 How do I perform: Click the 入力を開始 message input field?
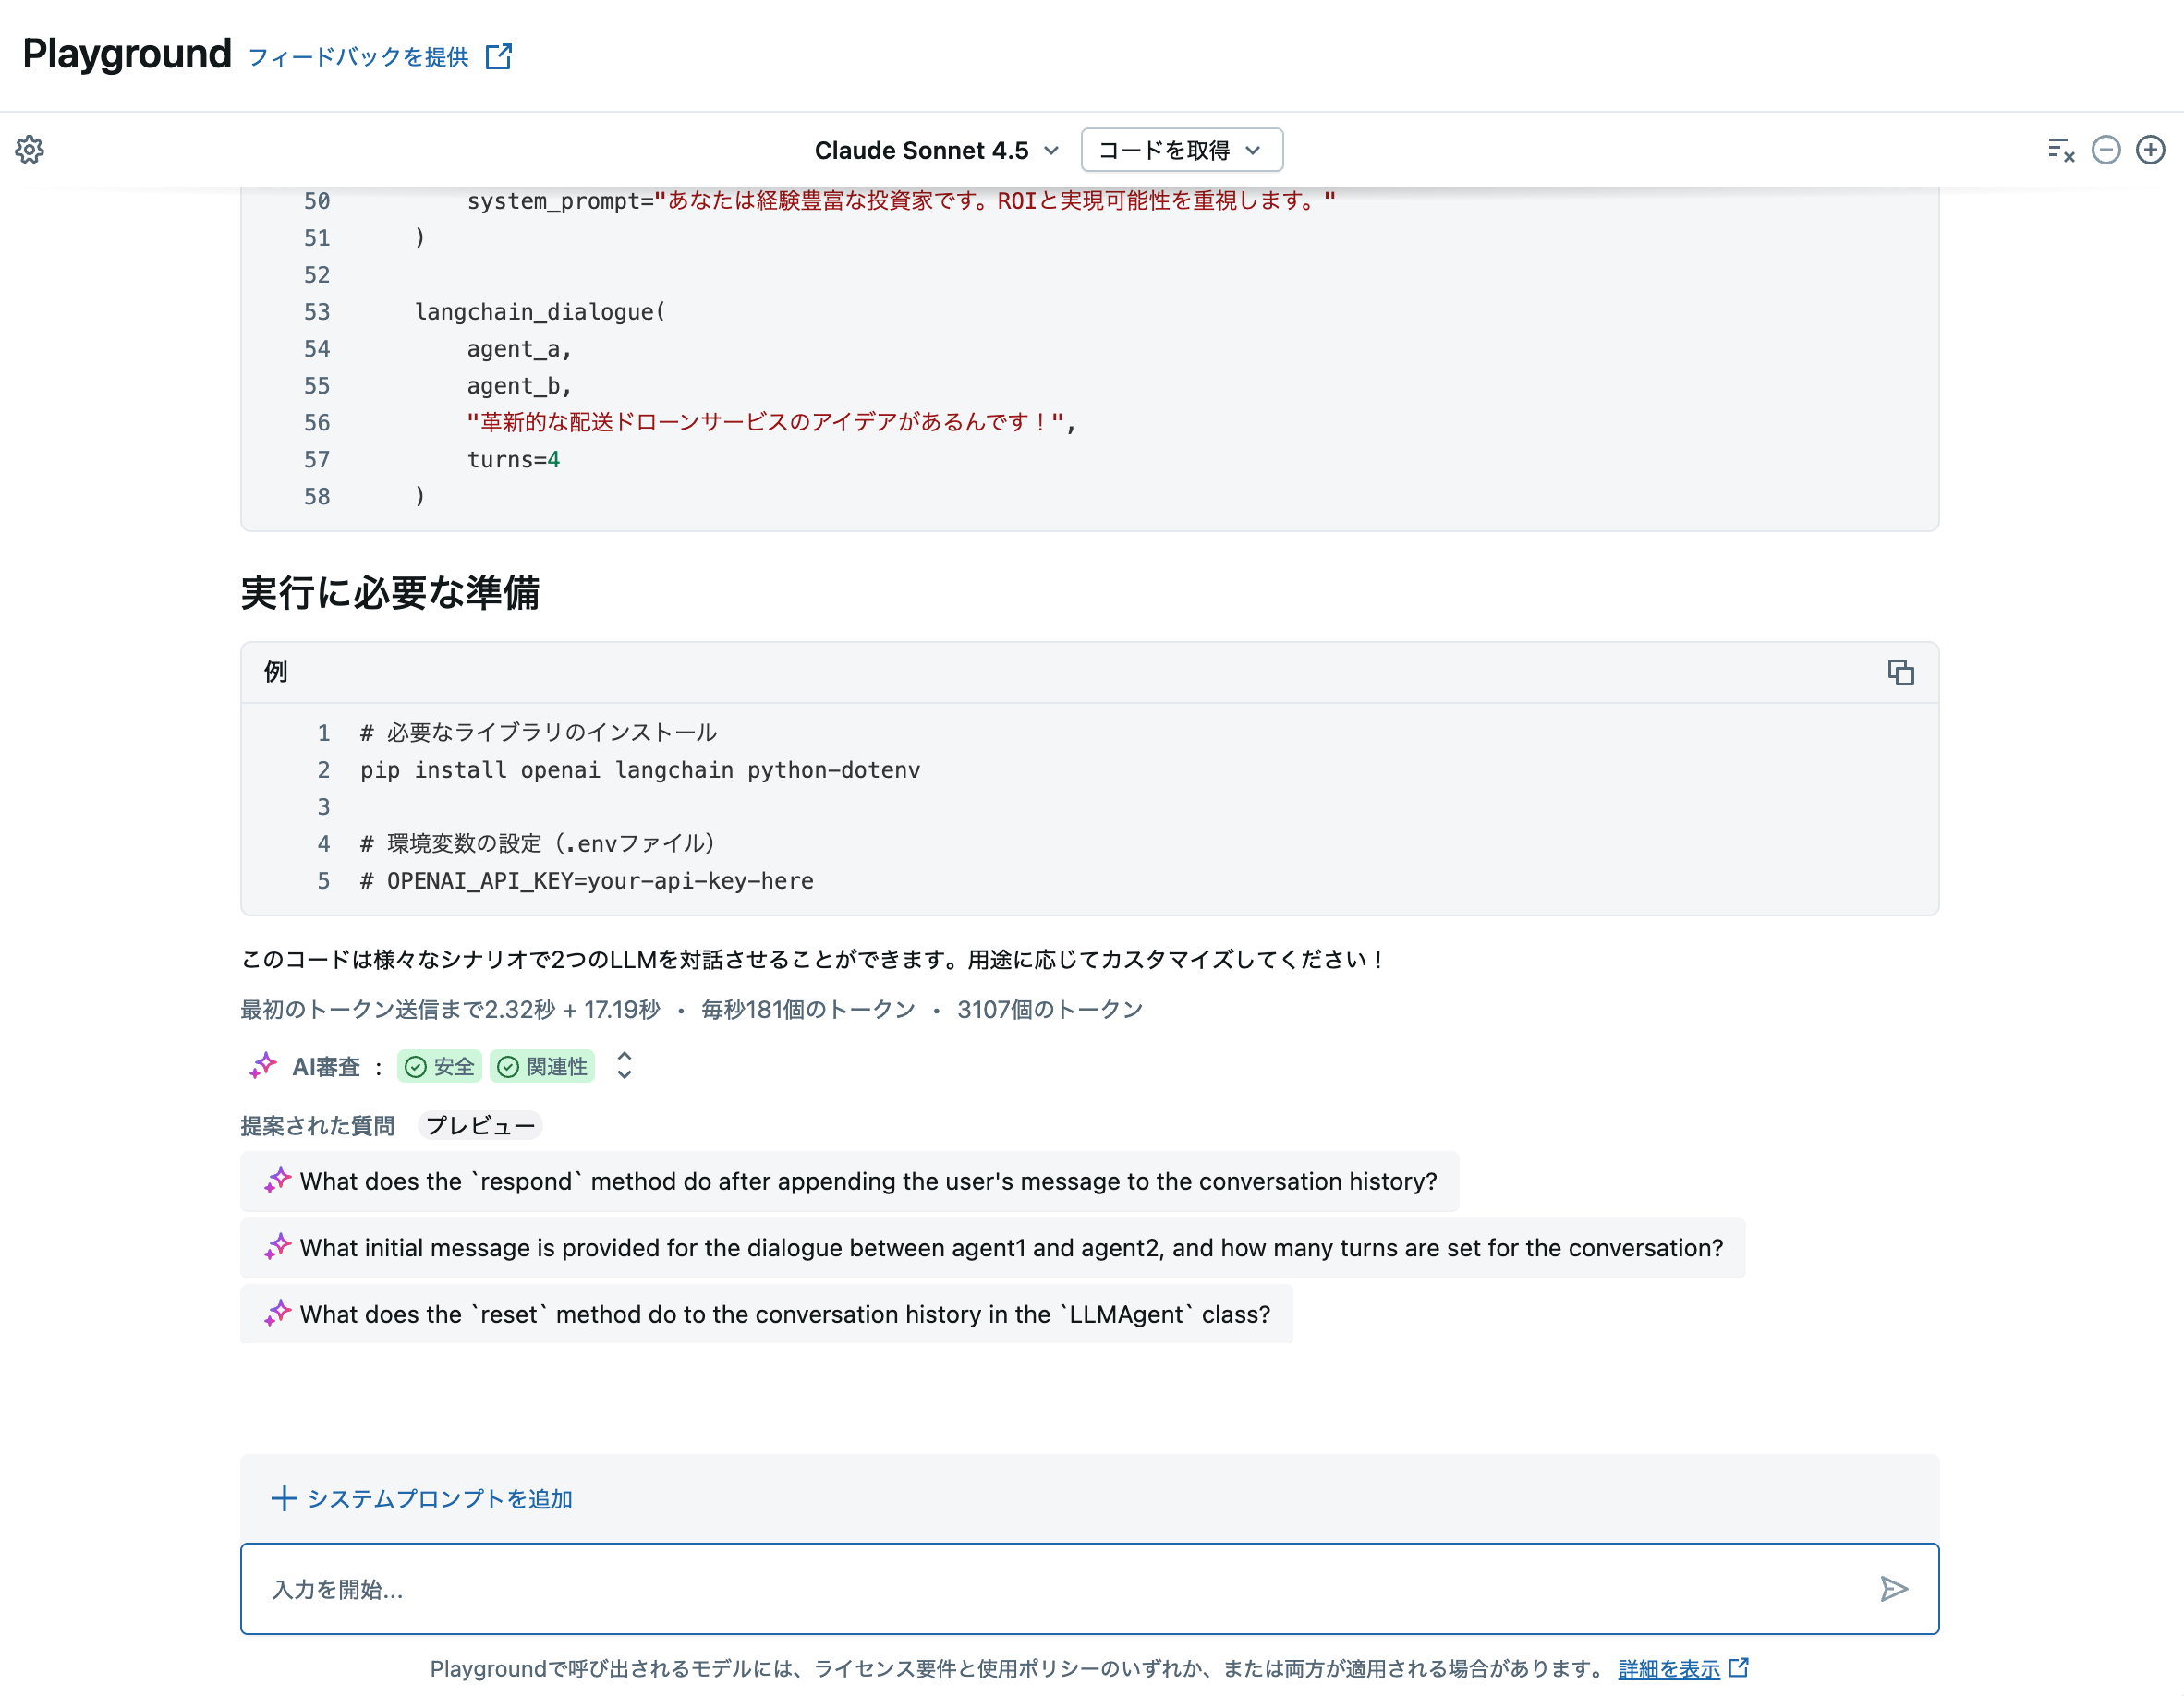pos(800,1588)
